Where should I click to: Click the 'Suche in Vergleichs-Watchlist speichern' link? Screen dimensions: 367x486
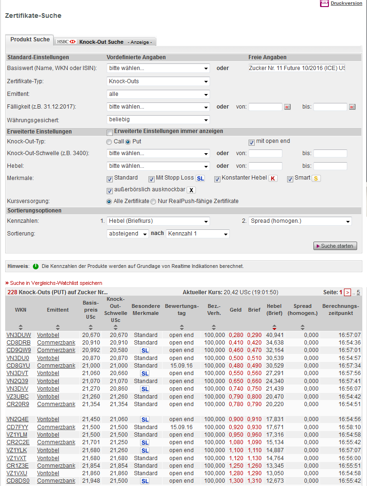pyautogui.click(x=55, y=283)
